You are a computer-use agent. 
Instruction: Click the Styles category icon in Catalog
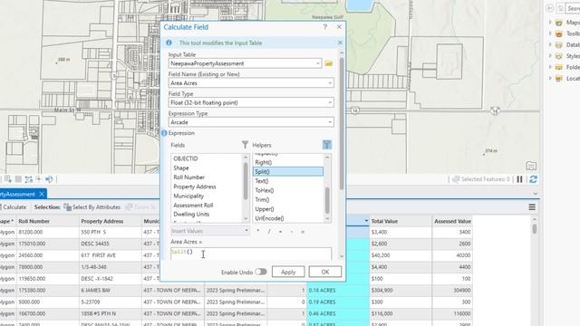[x=559, y=56]
